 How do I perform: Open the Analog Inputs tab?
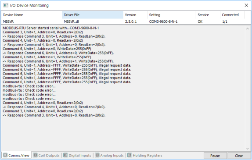(109, 155)
